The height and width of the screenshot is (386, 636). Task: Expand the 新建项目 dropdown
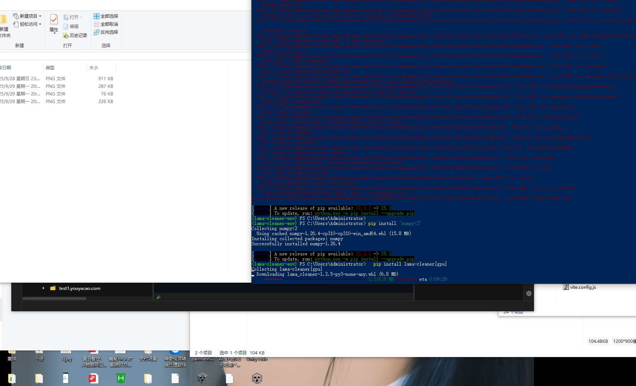[x=40, y=16]
